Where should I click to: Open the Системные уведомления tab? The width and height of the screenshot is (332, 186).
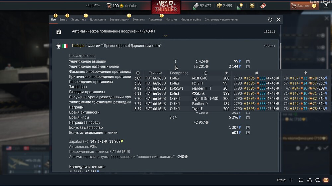tap(221, 20)
